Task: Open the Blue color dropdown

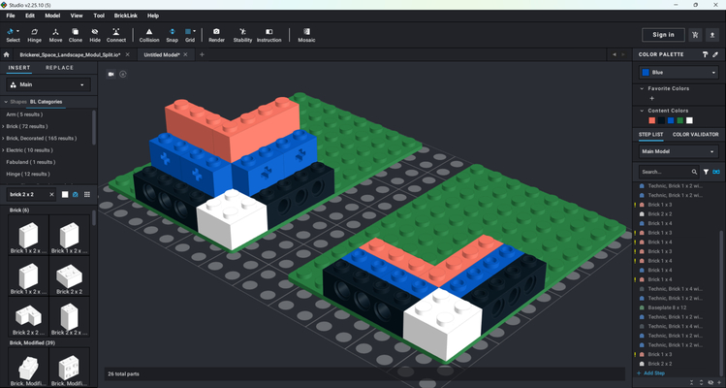Action: [679, 73]
